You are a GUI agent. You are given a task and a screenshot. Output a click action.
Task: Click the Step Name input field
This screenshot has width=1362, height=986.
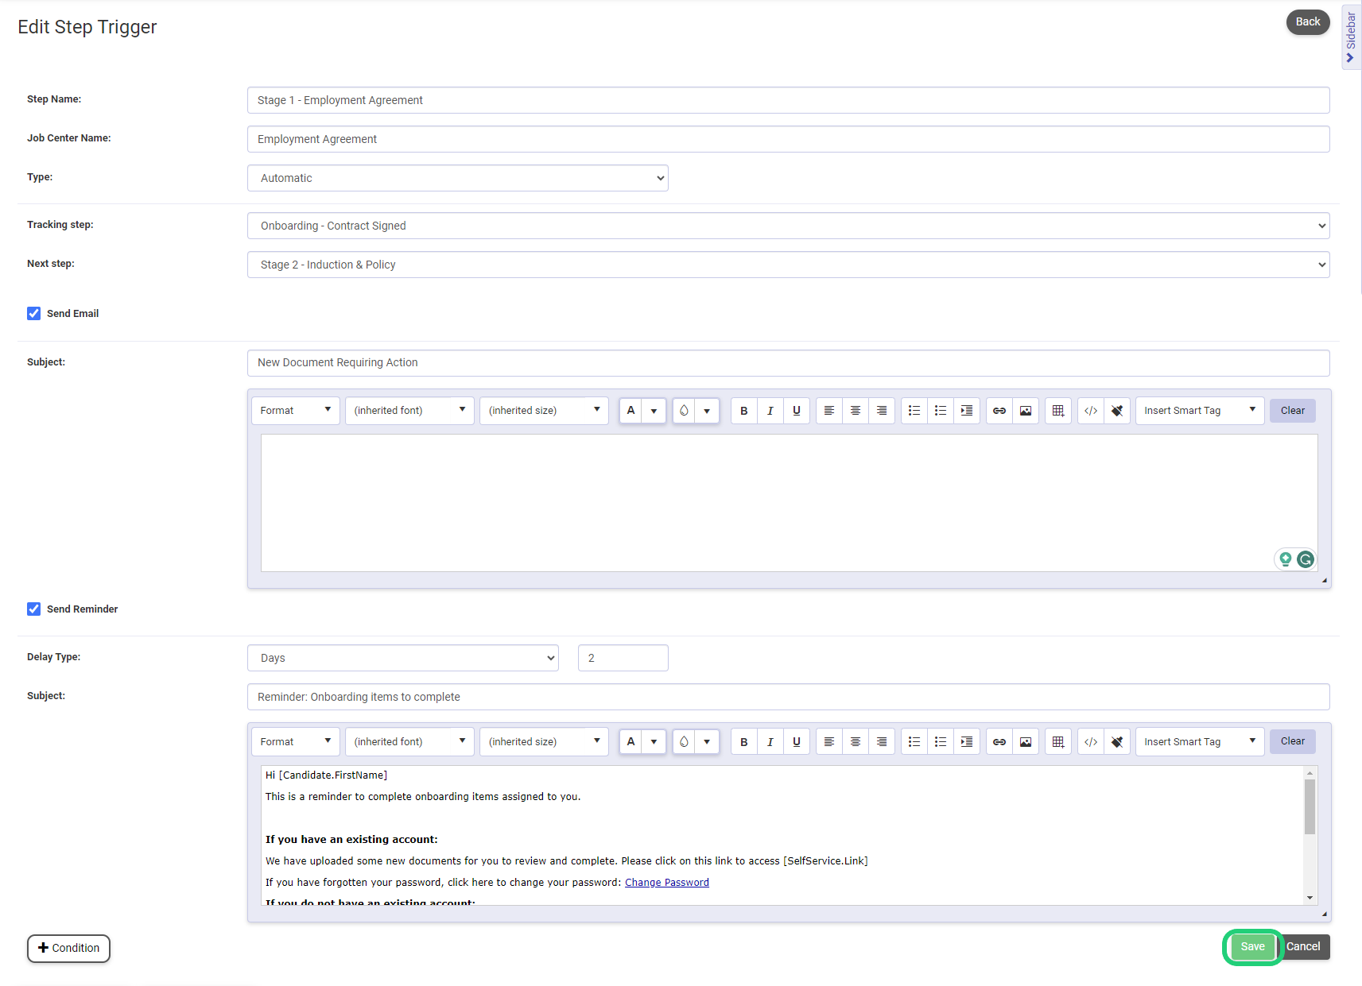[x=787, y=100]
